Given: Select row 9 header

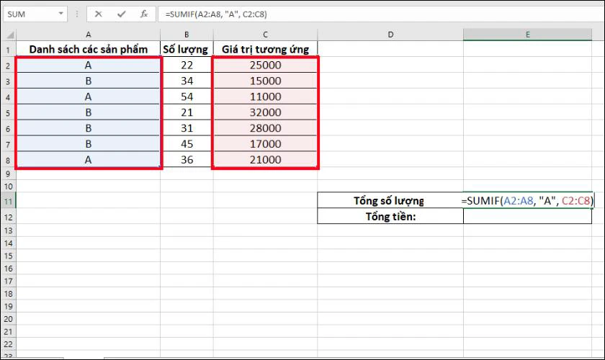Looking at the screenshot, I should coord(8,174).
